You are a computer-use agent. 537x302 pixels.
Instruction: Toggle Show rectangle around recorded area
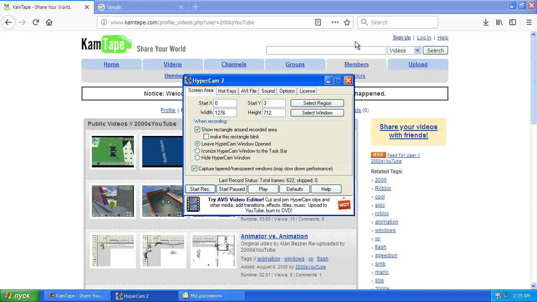click(197, 130)
